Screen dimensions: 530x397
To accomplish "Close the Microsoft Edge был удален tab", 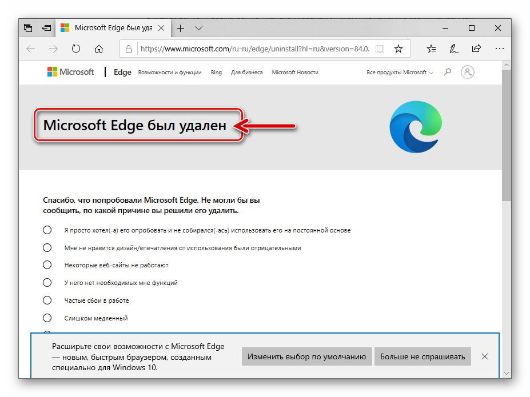I will (x=161, y=28).
